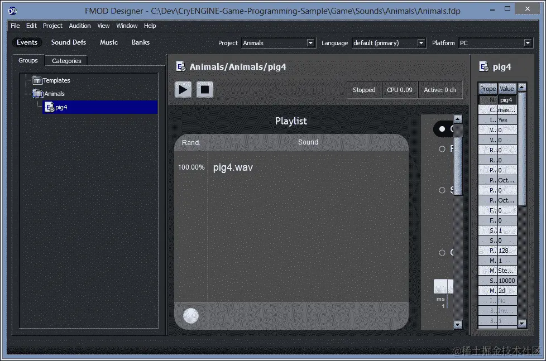Click the properties panel scrollbar thumb
The image size is (546, 361).
tap(521, 149)
